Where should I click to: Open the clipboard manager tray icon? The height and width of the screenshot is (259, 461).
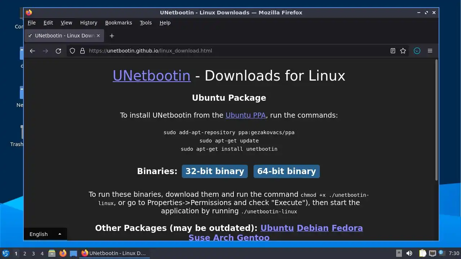(422, 253)
